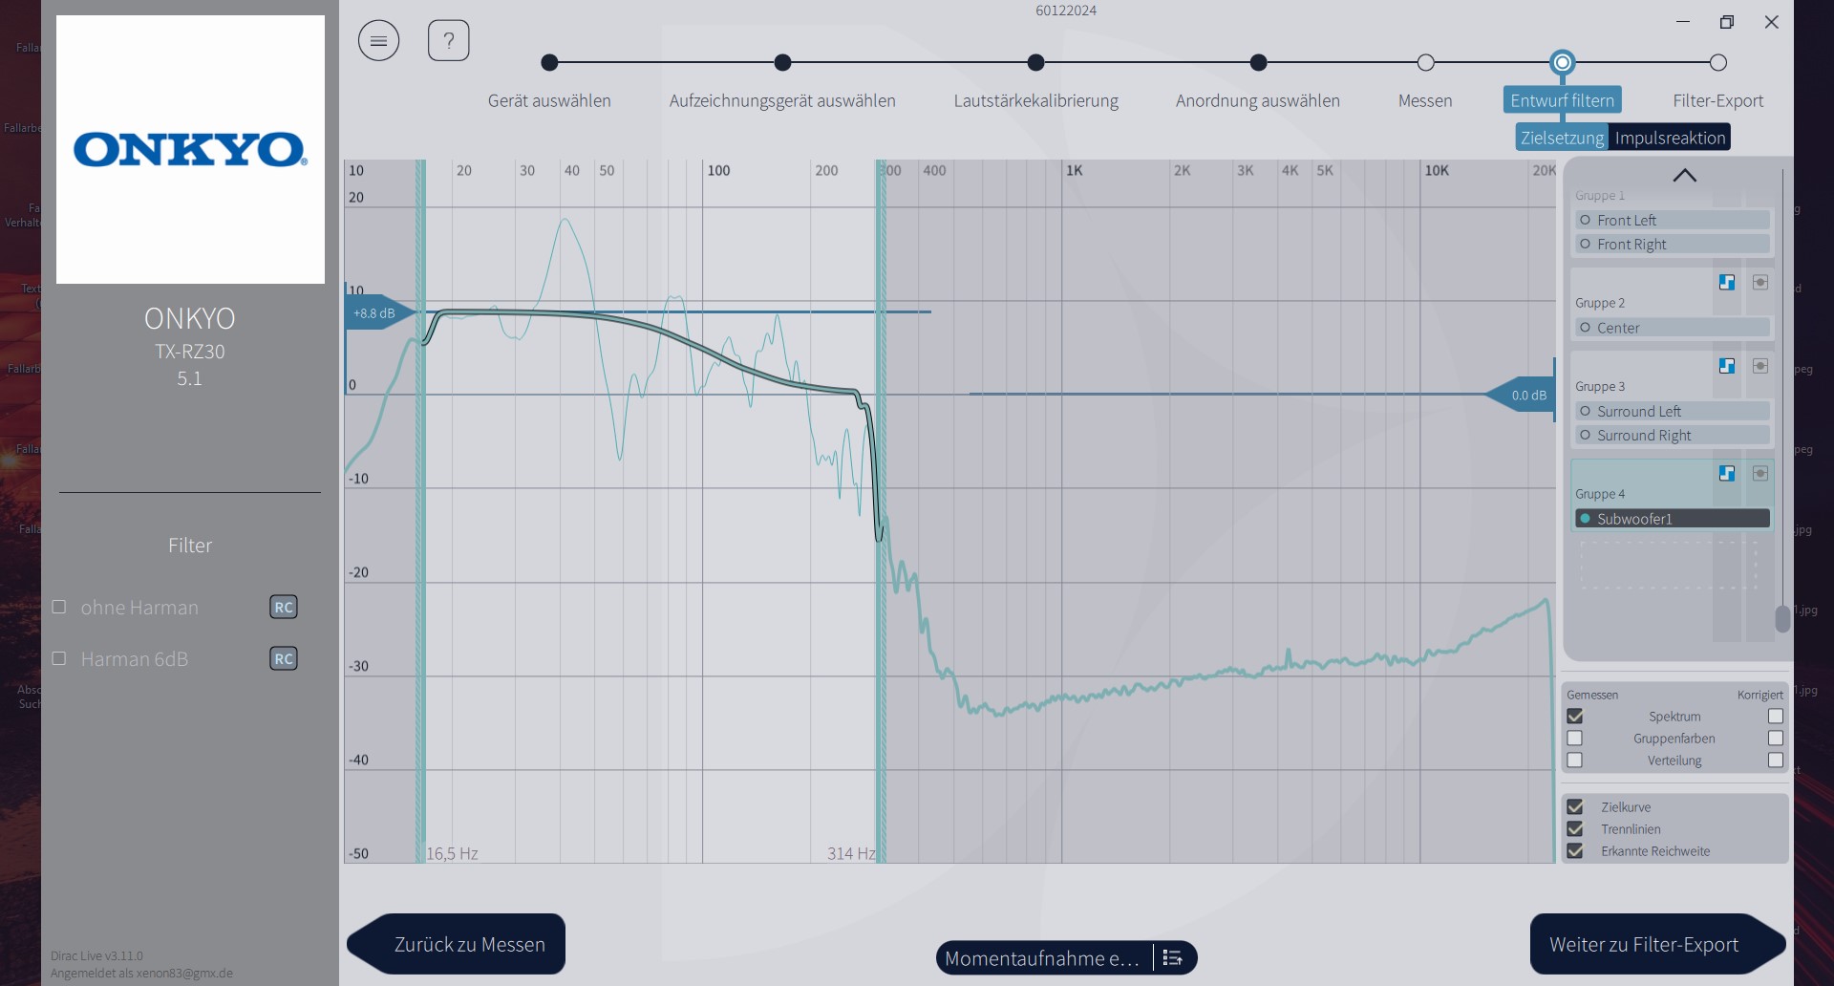Enable the ohne Harman filter checkbox
Screen dimensions: 1834x986
coord(59,608)
